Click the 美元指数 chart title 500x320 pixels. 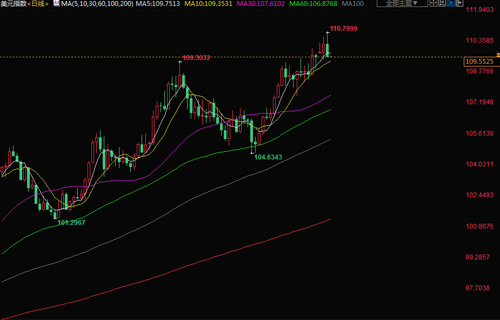coord(13,4)
